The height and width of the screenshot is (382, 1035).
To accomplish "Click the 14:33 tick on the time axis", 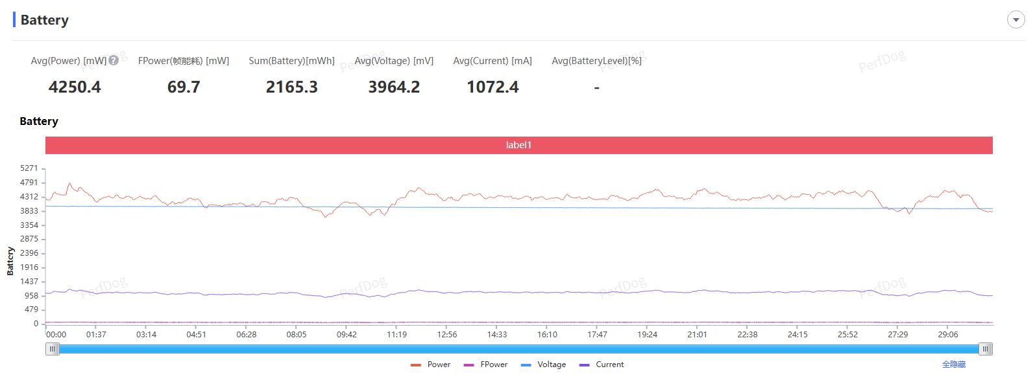I will click(x=497, y=335).
